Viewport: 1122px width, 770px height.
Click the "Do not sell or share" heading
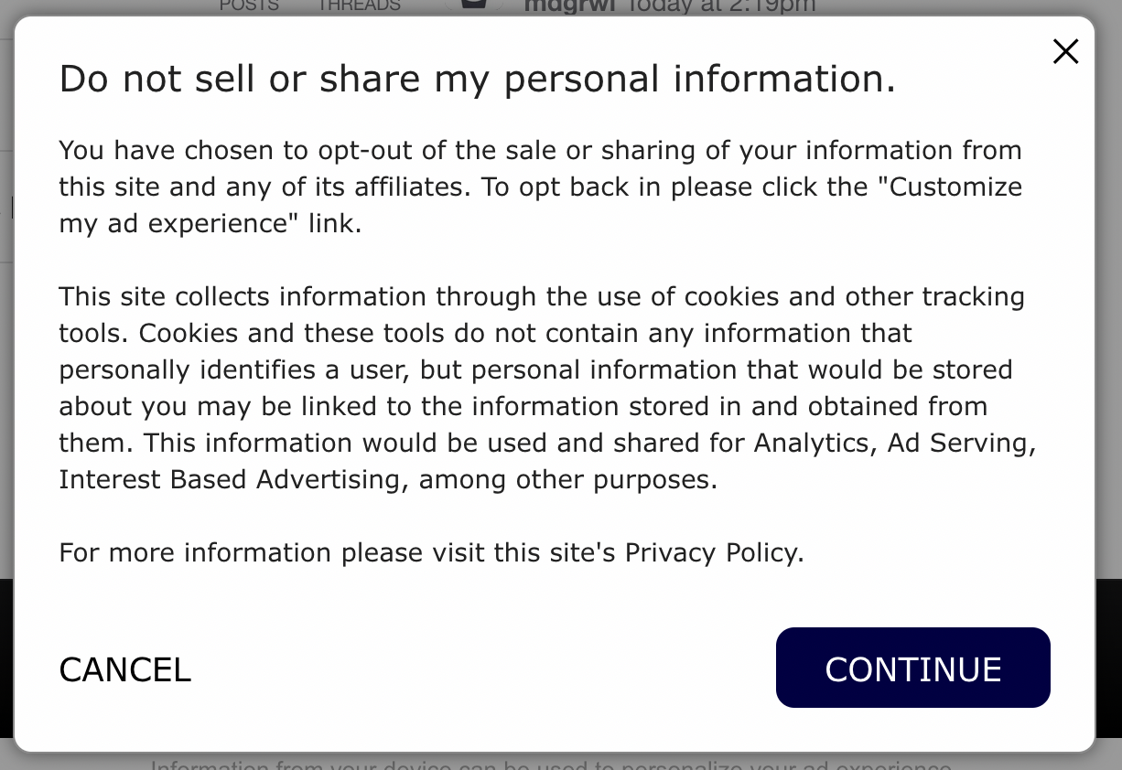tap(477, 80)
